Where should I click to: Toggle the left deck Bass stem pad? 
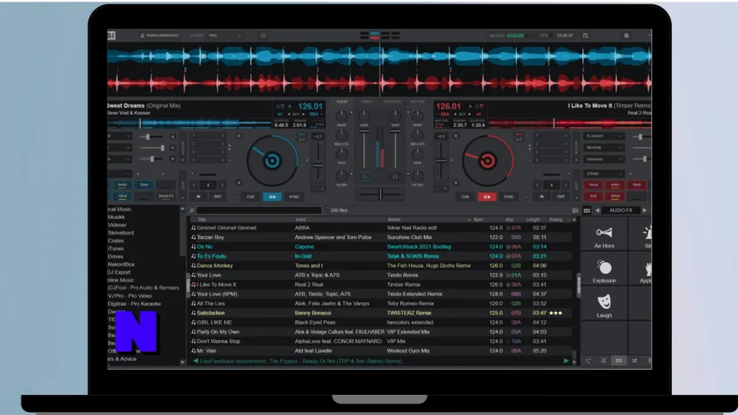click(144, 185)
